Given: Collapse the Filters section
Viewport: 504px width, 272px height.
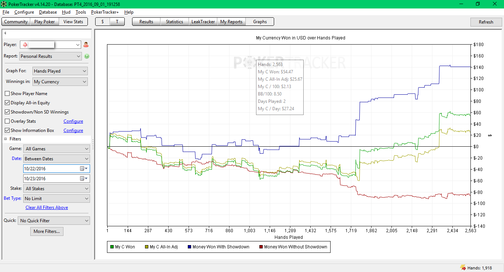Looking at the screenshot, I should [x=6, y=139].
